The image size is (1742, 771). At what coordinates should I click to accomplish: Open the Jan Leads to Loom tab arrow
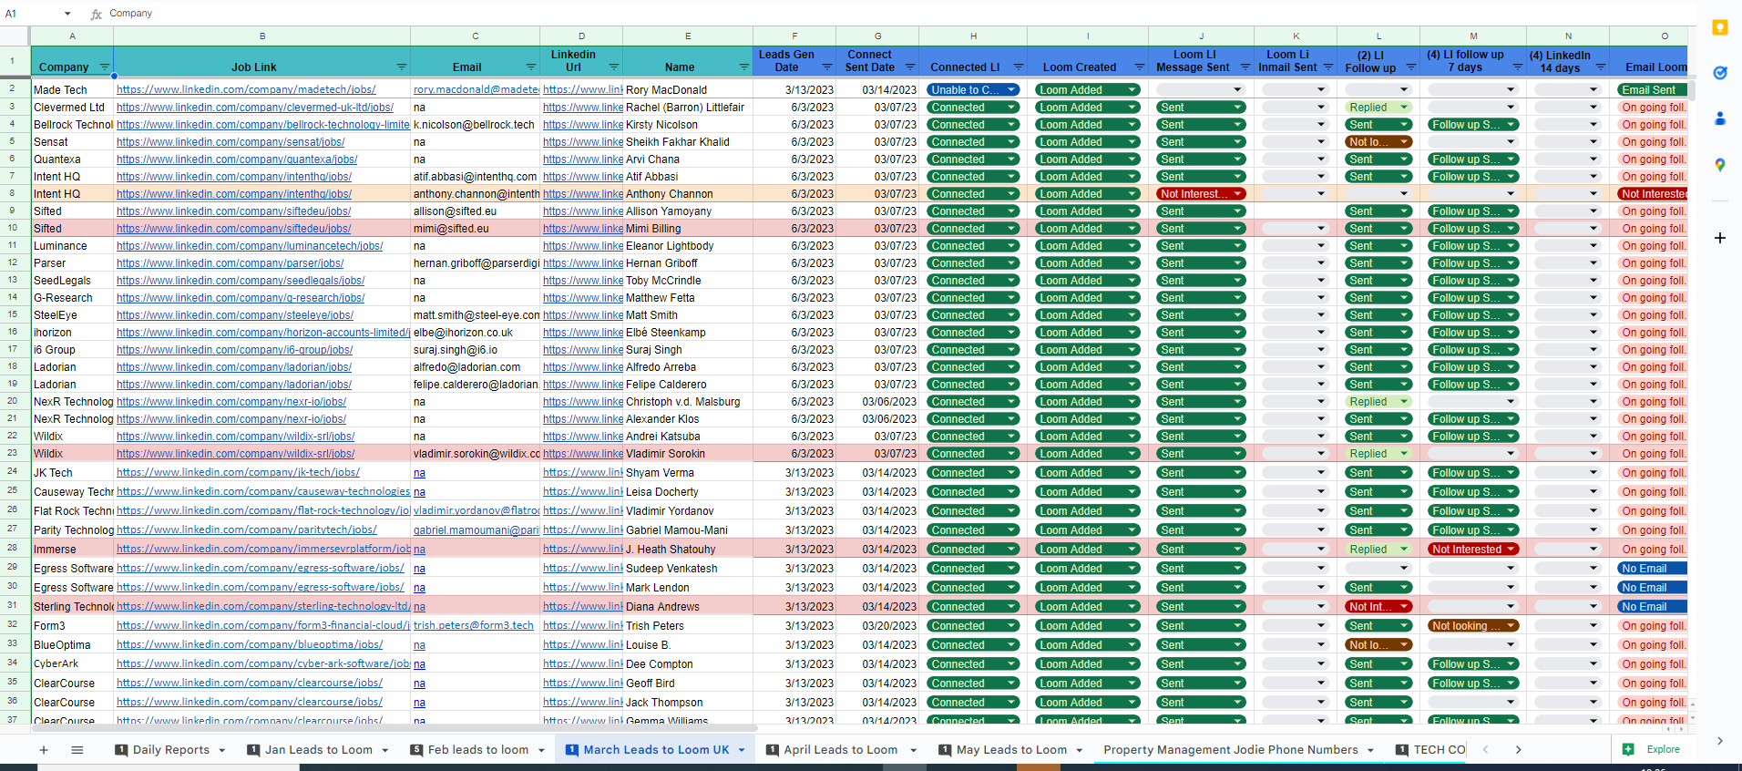point(385,751)
